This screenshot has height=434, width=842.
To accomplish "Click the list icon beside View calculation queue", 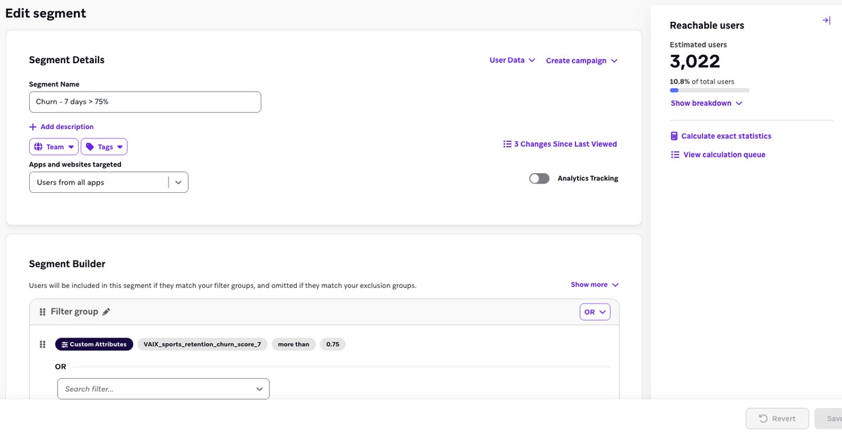I will (675, 155).
